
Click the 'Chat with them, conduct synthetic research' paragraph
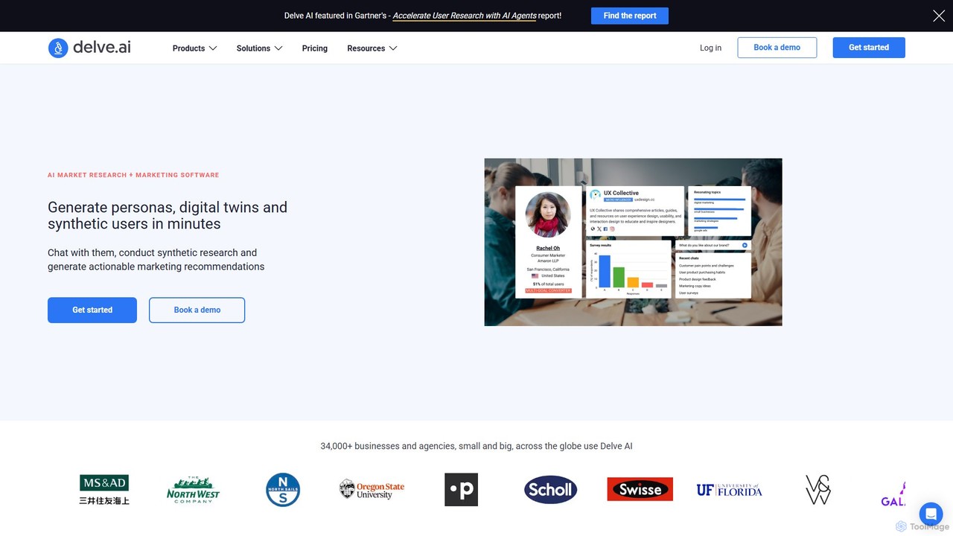coord(156,260)
